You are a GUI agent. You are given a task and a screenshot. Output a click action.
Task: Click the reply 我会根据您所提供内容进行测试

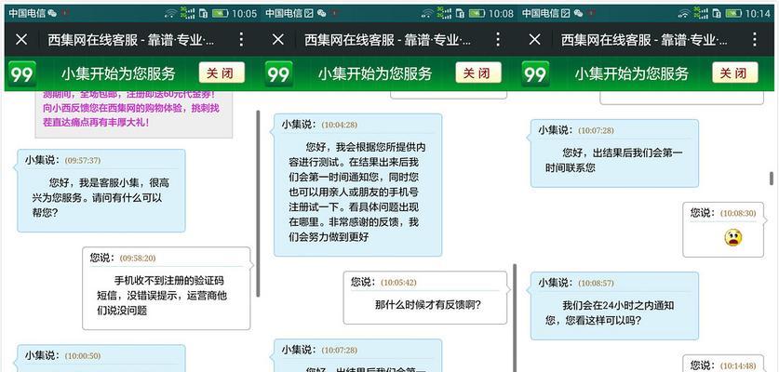(x=357, y=192)
